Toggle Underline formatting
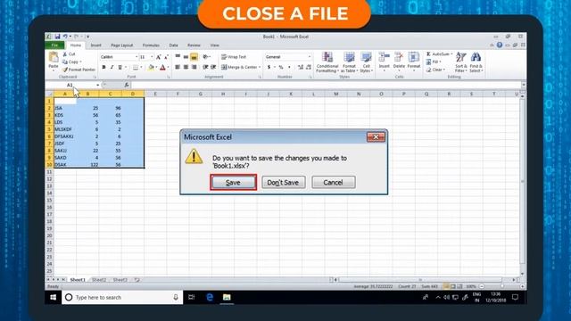The width and height of the screenshot is (571, 321). click(120, 67)
